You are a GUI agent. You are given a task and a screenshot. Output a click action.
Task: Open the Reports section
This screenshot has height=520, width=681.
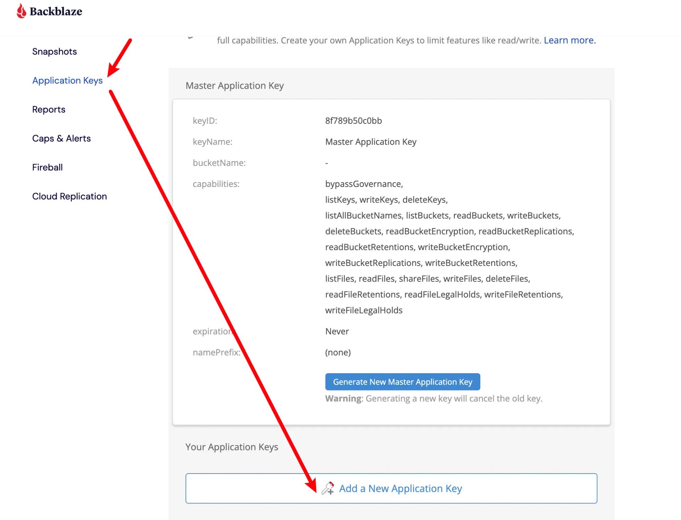click(x=49, y=109)
